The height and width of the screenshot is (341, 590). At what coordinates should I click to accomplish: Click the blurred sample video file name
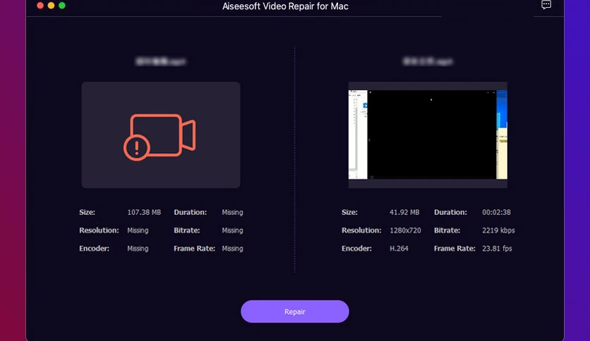click(428, 61)
